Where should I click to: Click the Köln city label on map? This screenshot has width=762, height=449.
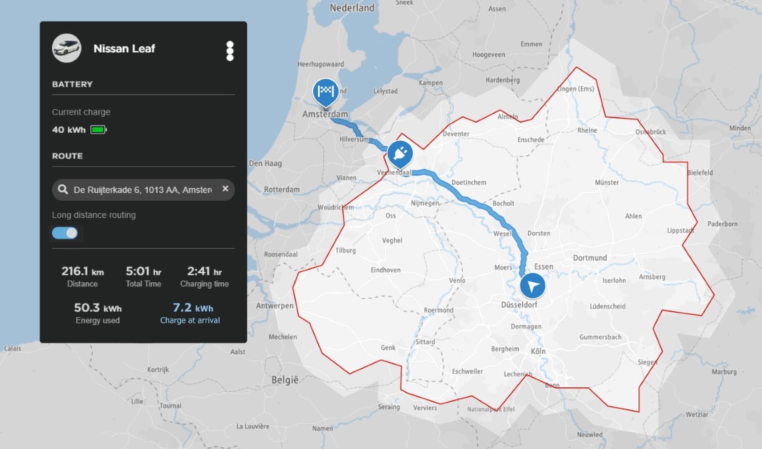pyautogui.click(x=538, y=351)
